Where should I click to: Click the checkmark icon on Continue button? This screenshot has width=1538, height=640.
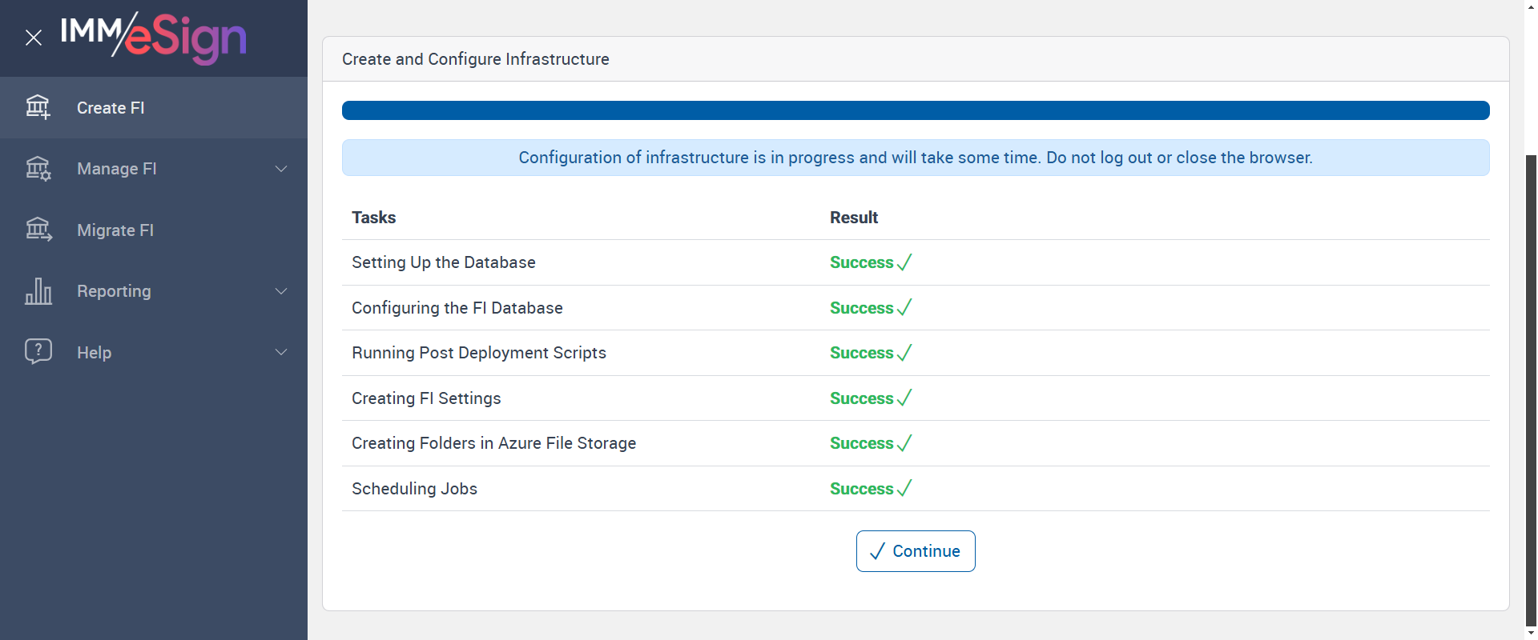[x=877, y=551]
